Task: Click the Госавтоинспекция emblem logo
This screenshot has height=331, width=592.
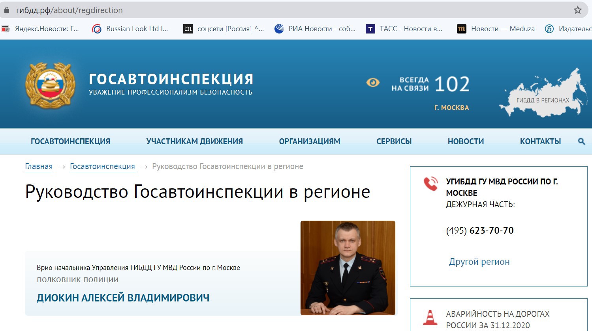Action: click(50, 85)
